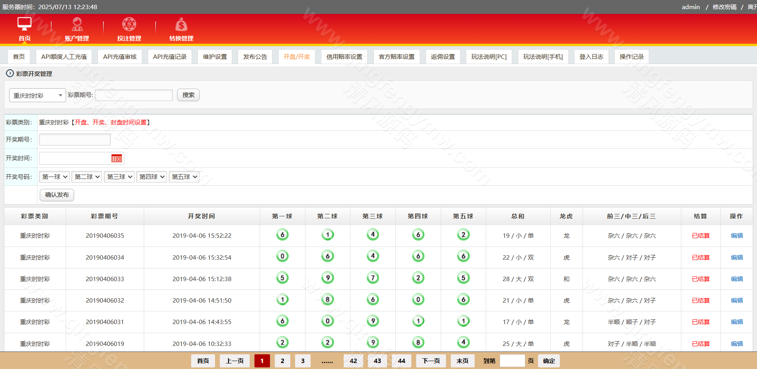Open the 第一球 number dropdown
757x369 pixels.
(55, 177)
